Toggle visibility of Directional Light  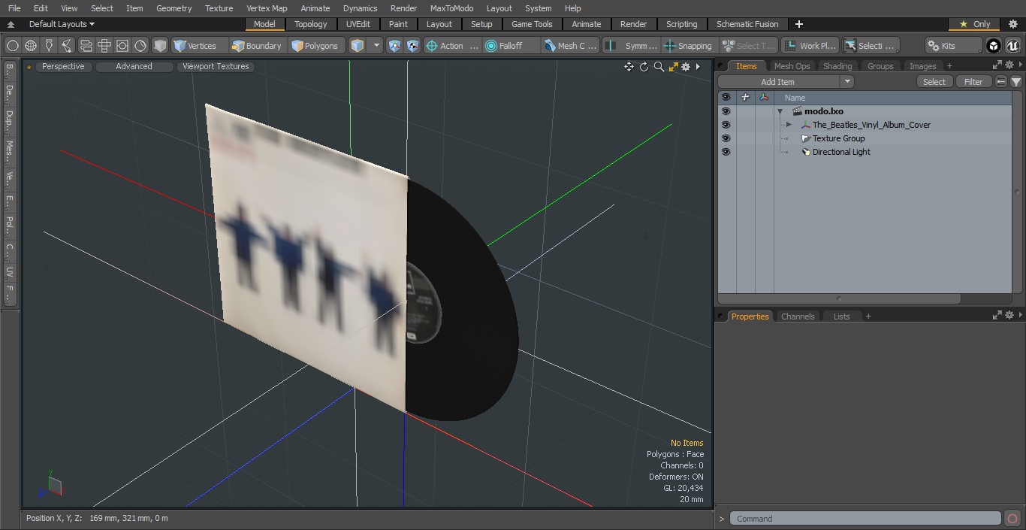click(726, 152)
